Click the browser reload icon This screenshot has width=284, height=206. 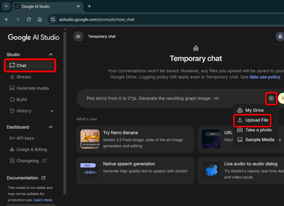pyautogui.click(x=29, y=19)
